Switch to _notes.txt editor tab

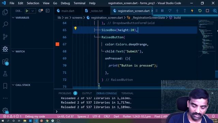(96, 11)
